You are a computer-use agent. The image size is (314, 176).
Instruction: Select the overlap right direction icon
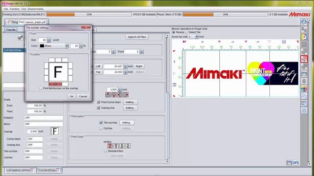pyautogui.click(x=126, y=95)
